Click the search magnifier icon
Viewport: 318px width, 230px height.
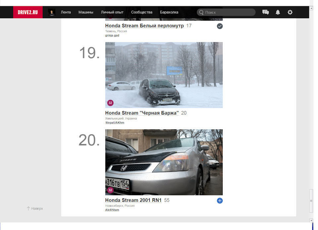click(201, 12)
